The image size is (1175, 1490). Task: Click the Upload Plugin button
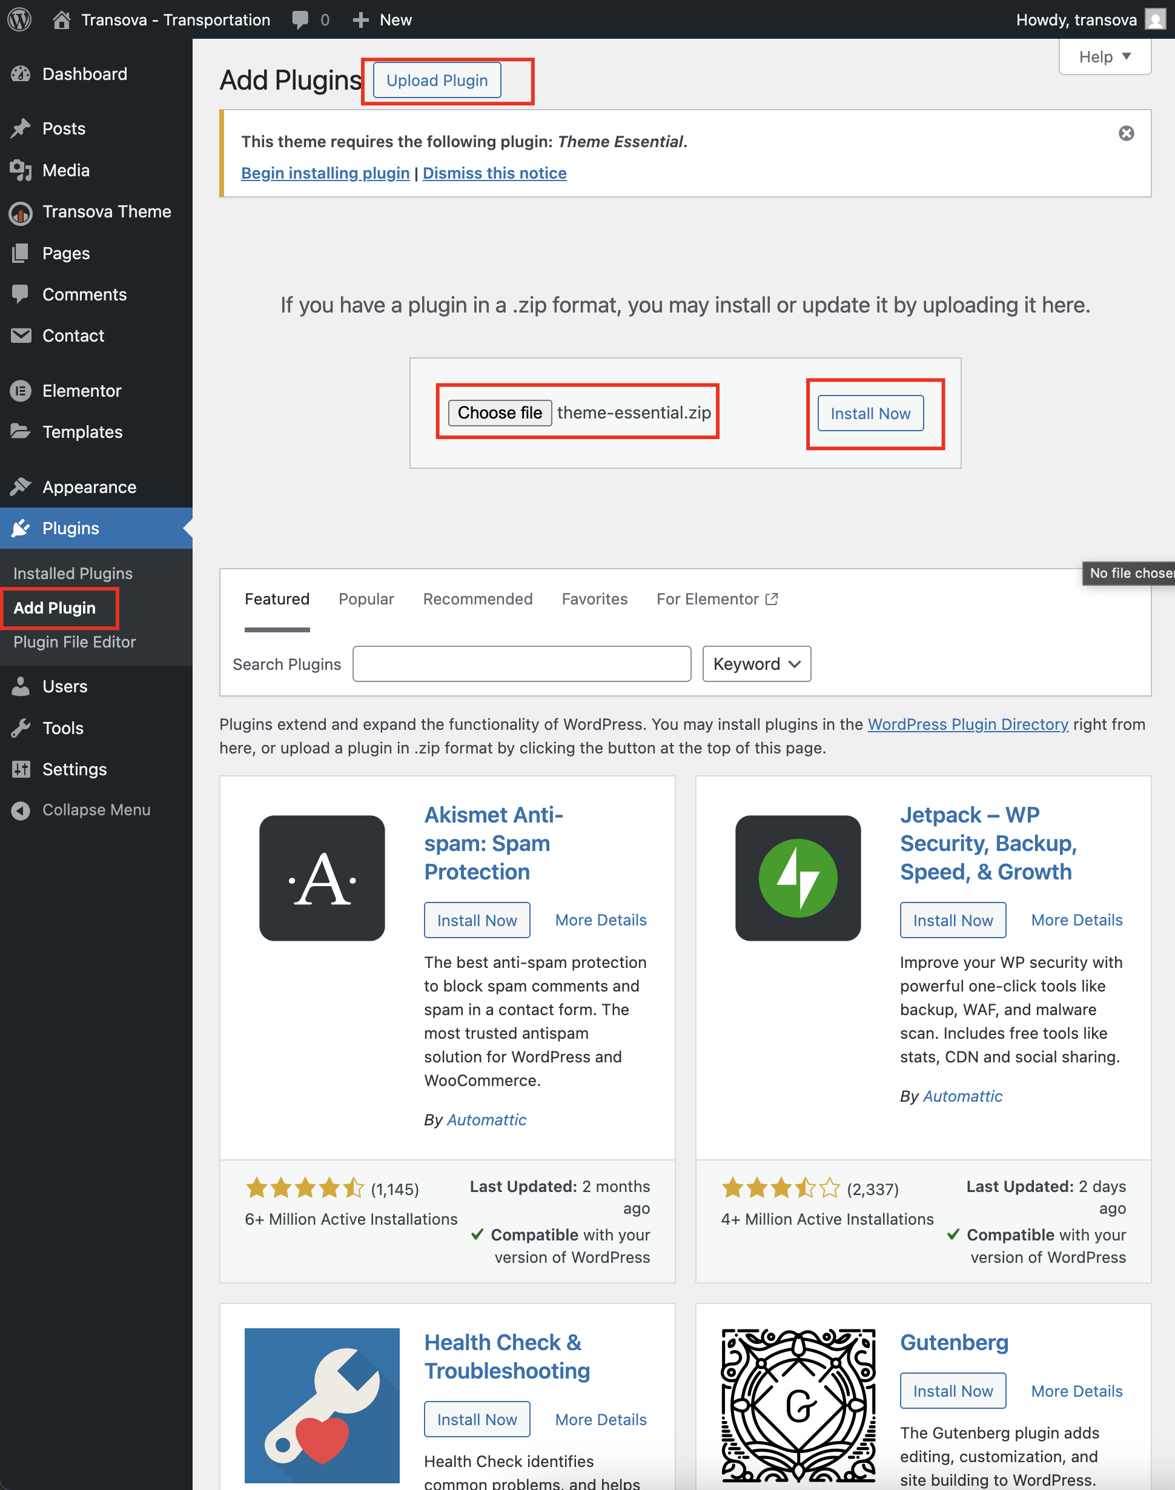click(437, 81)
